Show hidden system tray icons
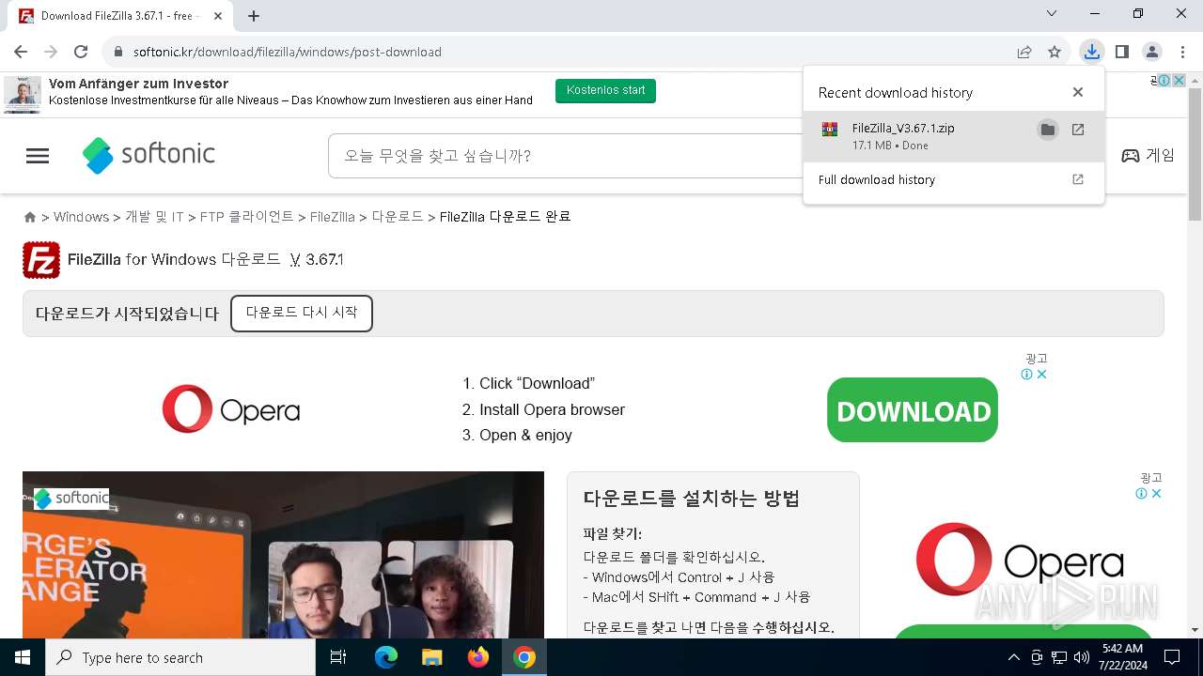 pyautogui.click(x=1014, y=657)
